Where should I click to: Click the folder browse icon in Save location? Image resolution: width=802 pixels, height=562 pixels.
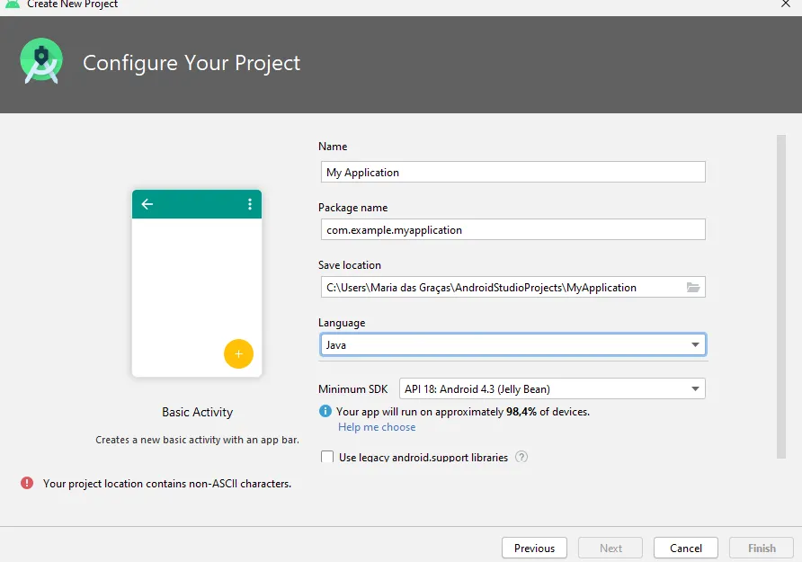click(x=692, y=288)
